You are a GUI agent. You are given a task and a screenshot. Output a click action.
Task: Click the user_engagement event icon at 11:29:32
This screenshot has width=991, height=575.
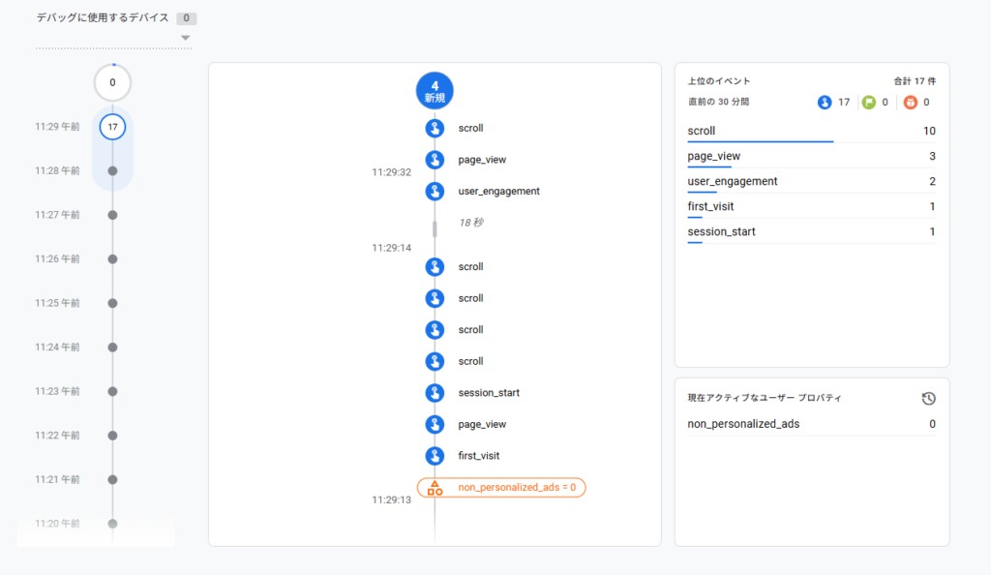(434, 191)
